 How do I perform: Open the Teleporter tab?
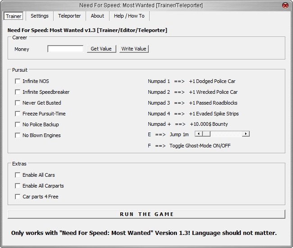[69, 16]
